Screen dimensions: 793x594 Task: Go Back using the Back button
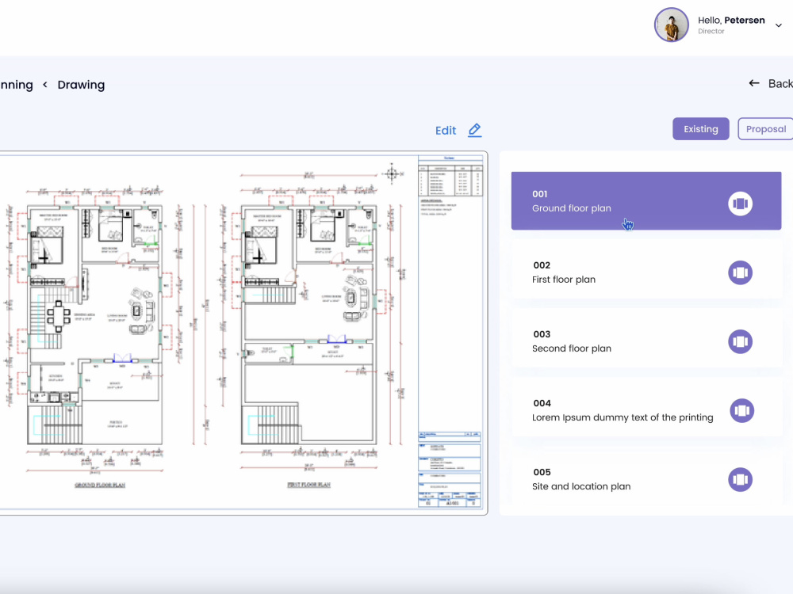772,83
